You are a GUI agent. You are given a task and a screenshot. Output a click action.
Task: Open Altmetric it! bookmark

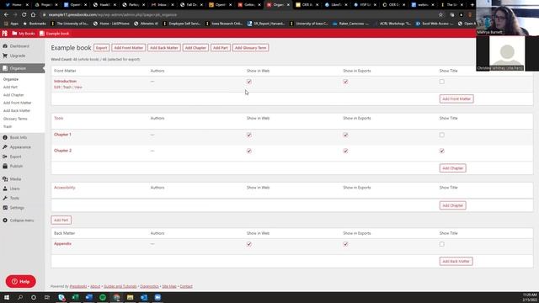[146, 24]
